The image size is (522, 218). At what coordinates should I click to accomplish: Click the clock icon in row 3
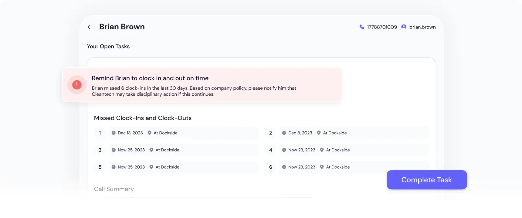pos(114,150)
